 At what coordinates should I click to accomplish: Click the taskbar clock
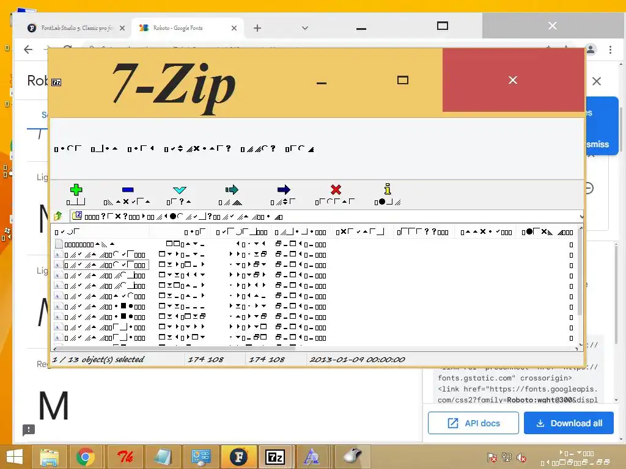576,458
